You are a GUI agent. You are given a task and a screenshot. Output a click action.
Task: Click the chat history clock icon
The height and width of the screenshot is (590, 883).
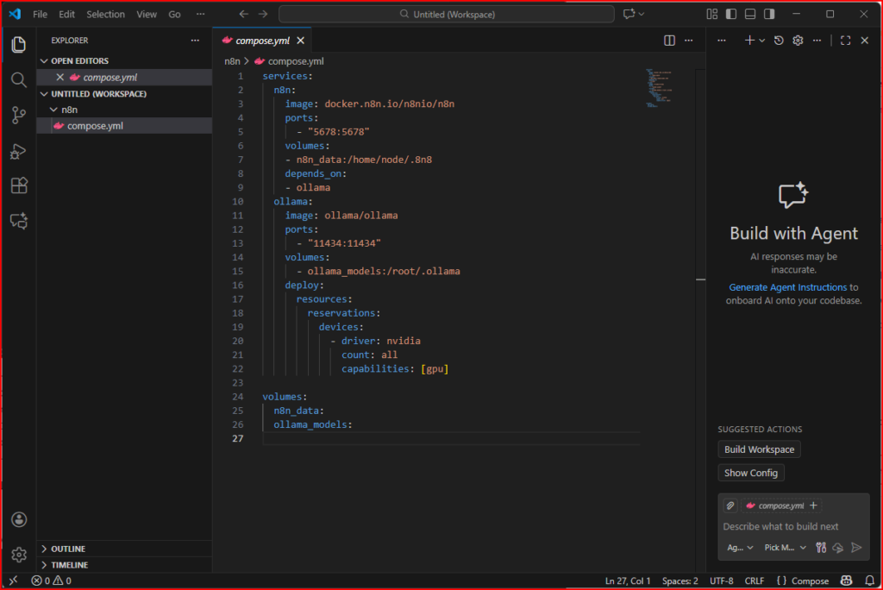(x=779, y=41)
